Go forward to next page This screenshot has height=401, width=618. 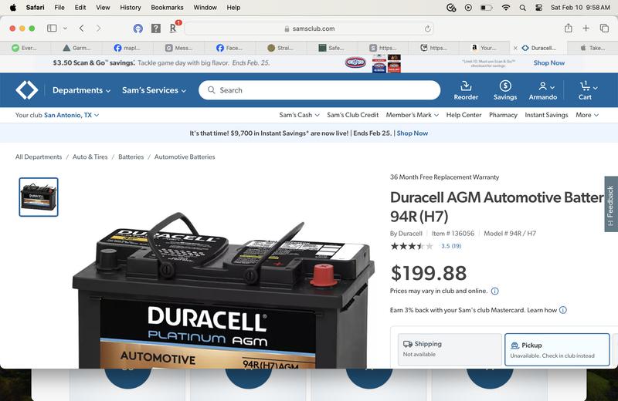(x=98, y=29)
